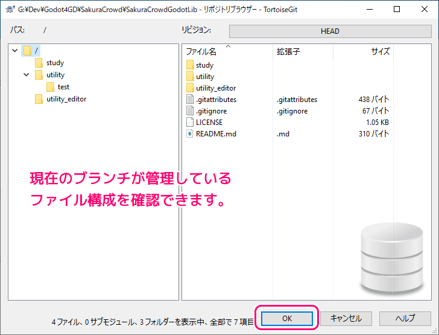Select README.md file name
439x335 pixels.
click(216, 134)
